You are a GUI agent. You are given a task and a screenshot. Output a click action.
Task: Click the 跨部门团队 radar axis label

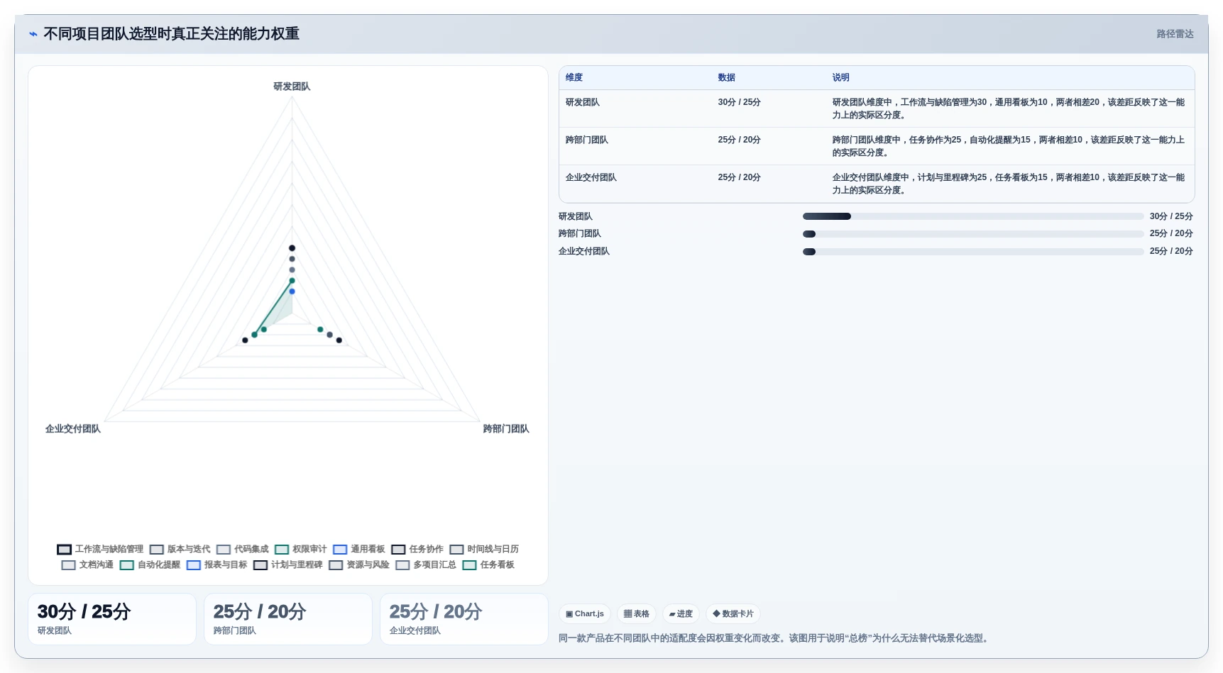click(506, 429)
